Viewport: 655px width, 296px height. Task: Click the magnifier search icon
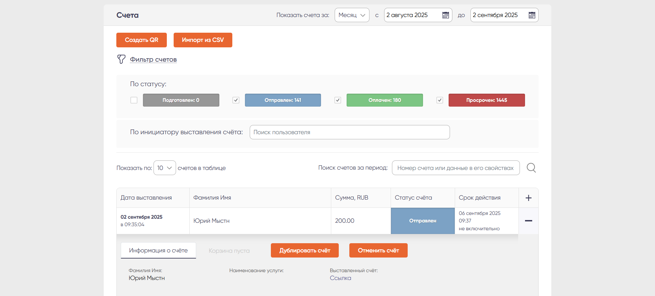(531, 168)
